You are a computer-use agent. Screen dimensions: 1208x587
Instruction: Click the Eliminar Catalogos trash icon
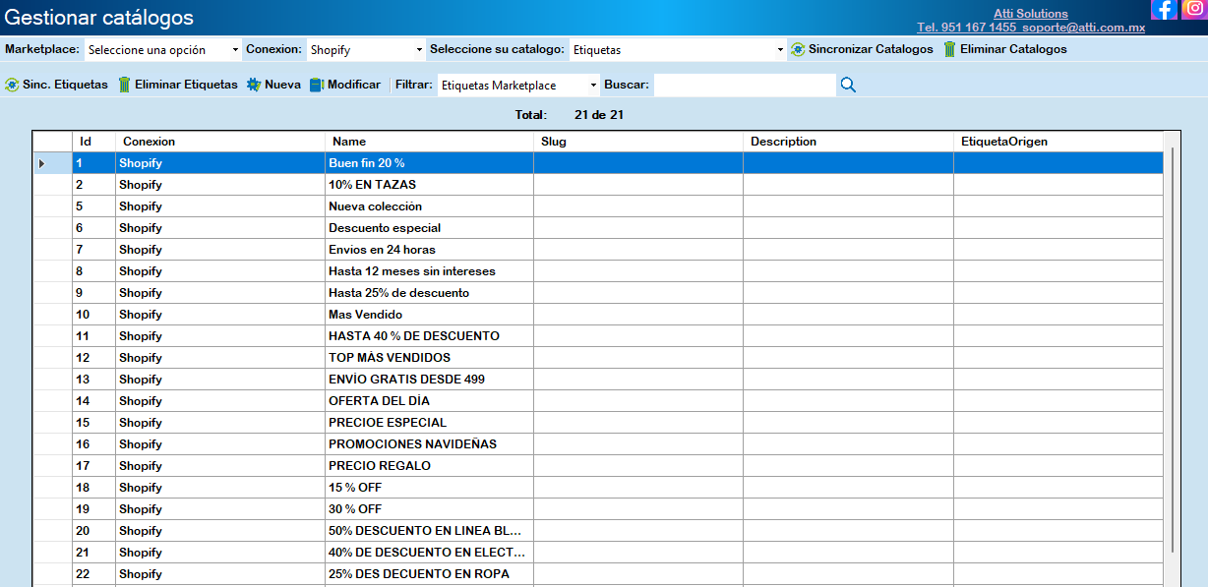[949, 49]
